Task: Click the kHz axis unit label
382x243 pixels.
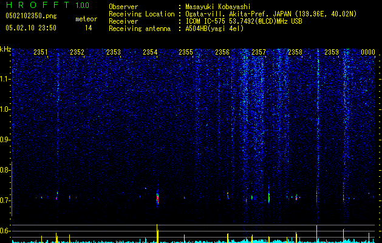Action: [5, 49]
